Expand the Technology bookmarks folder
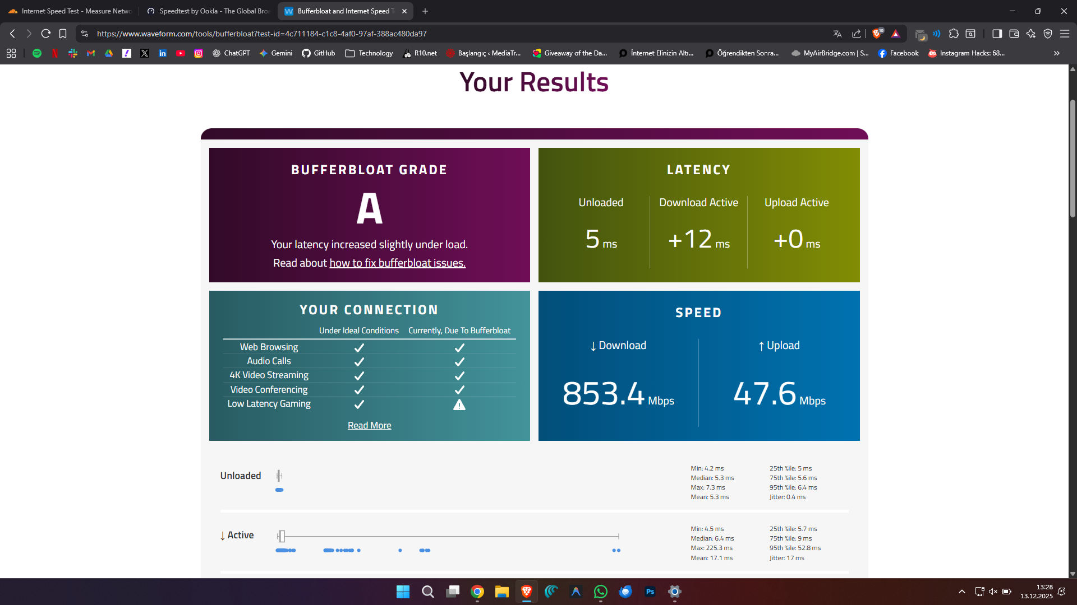 coord(369,53)
